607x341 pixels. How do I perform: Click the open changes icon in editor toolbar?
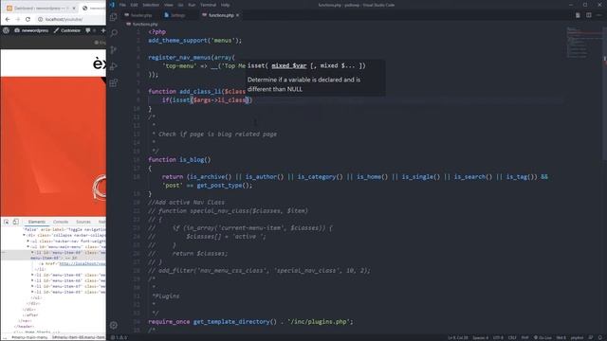pos(578,15)
